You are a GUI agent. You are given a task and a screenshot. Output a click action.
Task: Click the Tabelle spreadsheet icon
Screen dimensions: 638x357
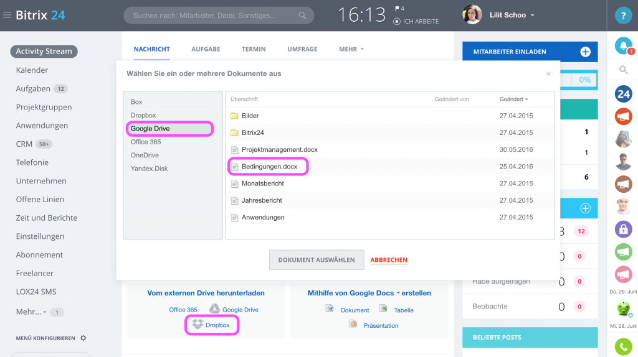coord(383,308)
